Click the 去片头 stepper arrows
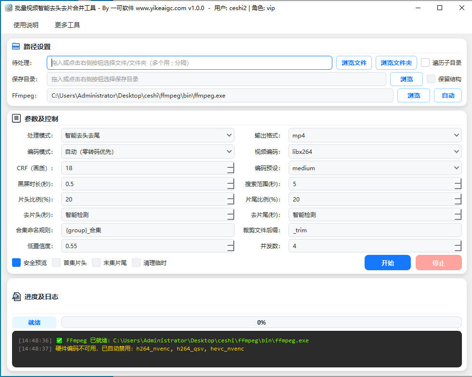Image resolution: width=472 pixels, height=377 pixels. point(231,214)
